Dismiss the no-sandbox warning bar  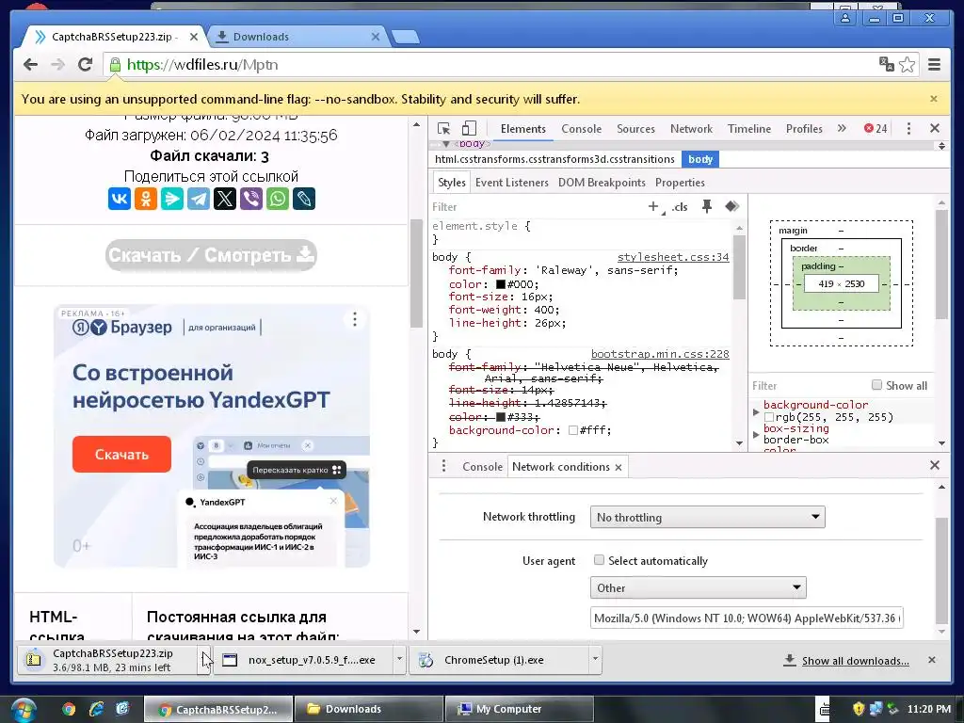coord(933,99)
